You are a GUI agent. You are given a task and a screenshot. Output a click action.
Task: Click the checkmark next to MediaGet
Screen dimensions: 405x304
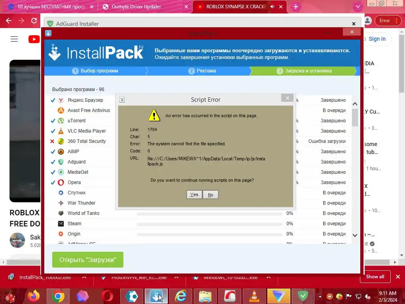click(x=53, y=172)
